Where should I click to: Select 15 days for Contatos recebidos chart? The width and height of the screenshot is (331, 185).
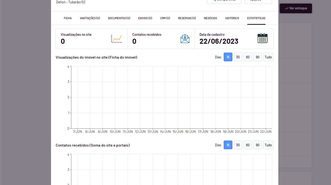[228, 145]
